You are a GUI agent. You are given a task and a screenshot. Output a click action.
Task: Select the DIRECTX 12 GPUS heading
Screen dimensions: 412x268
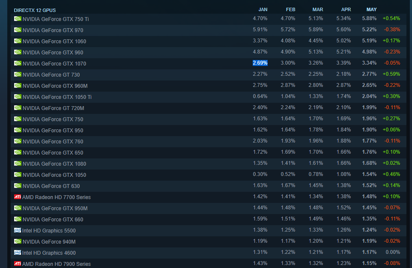pyautogui.click(x=35, y=10)
